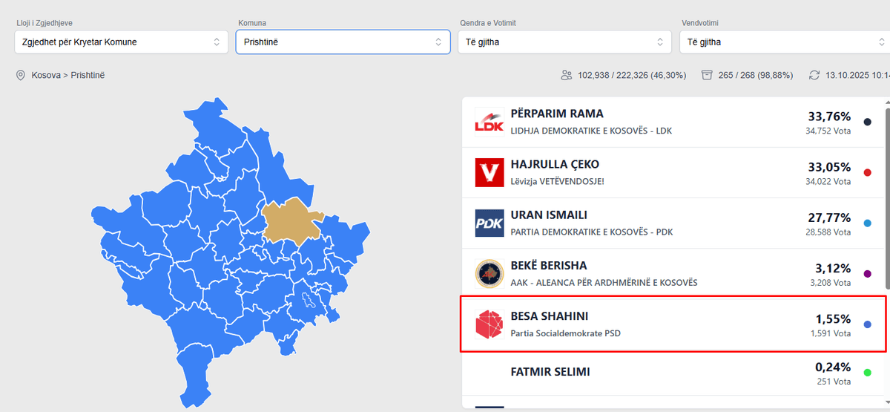Click the refresh timestamp icon

click(x=814, y=75)
